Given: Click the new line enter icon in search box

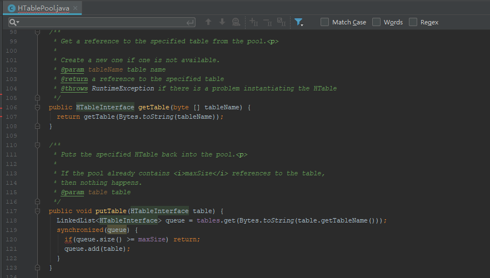Looking at the screenshot, I should 191,22.
